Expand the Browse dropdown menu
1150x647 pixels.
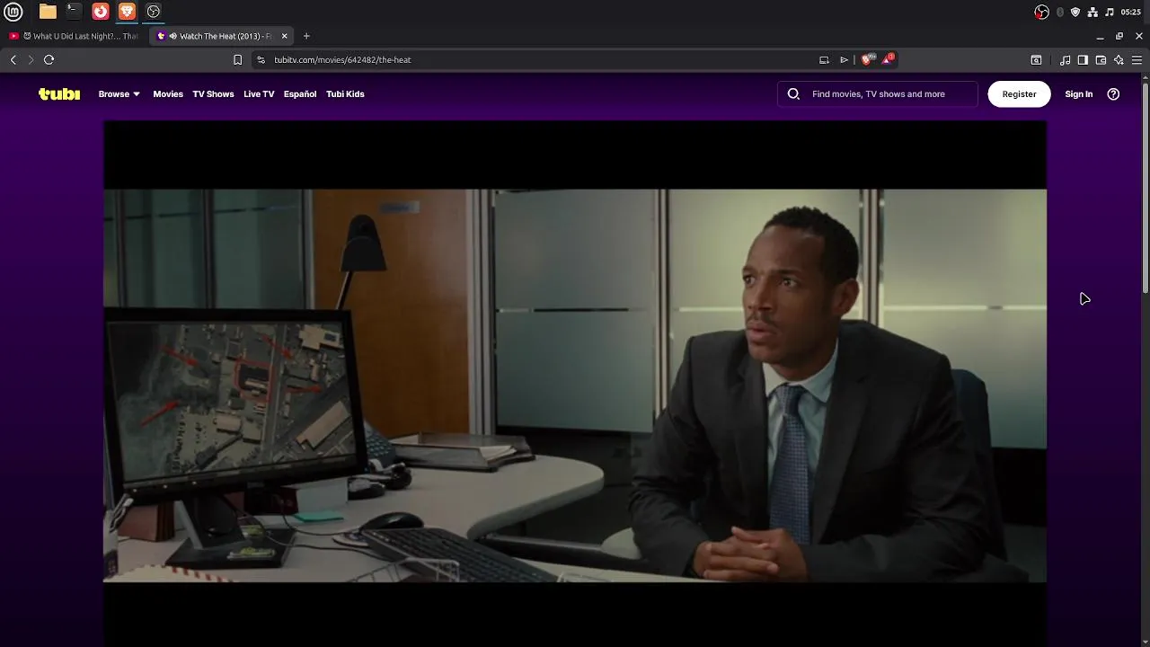[x=119, y=93]
